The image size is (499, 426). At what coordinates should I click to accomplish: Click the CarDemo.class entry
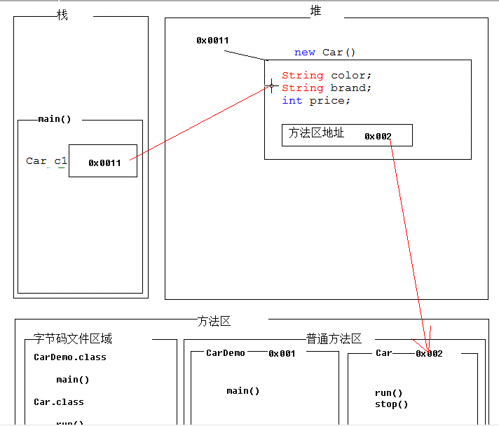(x=70, y=357)
